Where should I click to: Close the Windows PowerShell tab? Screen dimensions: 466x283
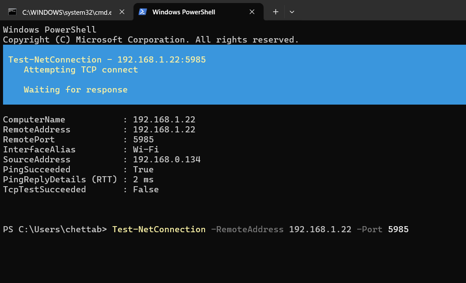pyautogui.click(x=252, y=12)
